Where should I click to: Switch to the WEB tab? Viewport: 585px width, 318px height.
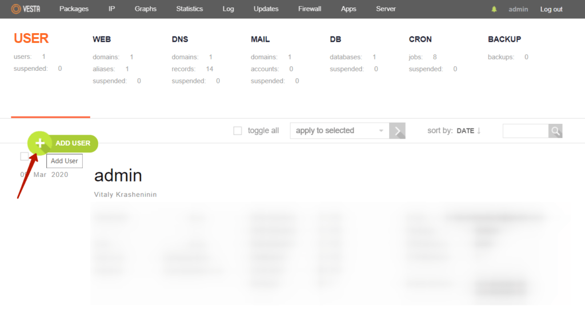[102, 39]
